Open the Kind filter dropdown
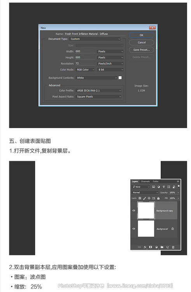This screenshot has height=292, width=191. click(141, 187)
